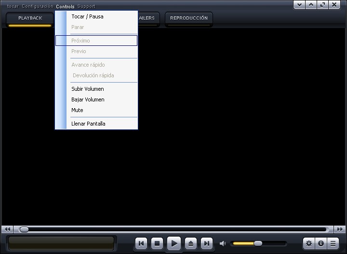Choose Subir Volumen from the menu
The image size is (347, 254).
tap(96, 89)
